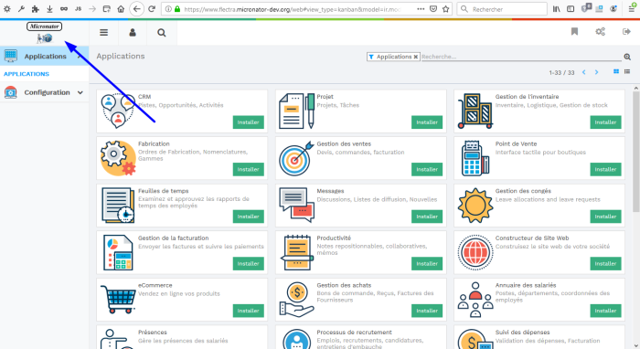
Task: Switch to kanban grid view
Action: click(616, 72)
